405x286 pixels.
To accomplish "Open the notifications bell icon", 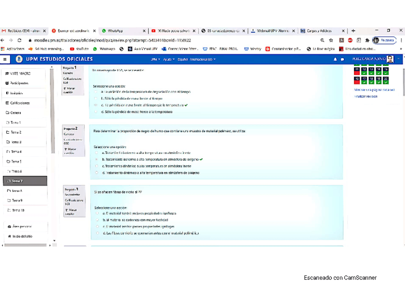I will pos(335,59).
